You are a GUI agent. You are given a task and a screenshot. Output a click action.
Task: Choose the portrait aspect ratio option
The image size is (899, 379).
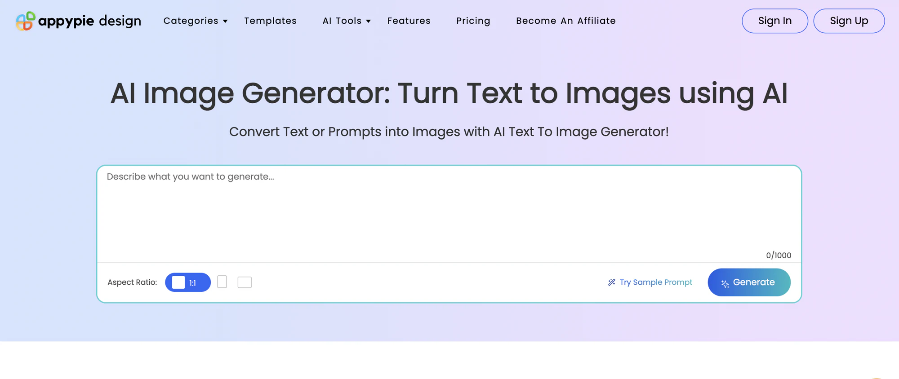[x=222, y=282]
